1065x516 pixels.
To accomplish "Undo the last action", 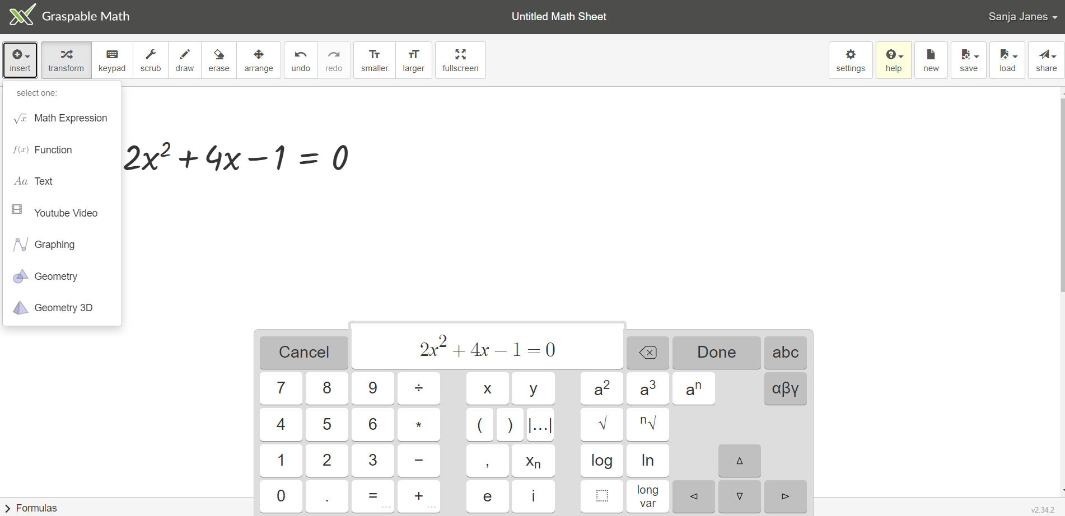I will (x=300, y=60).
